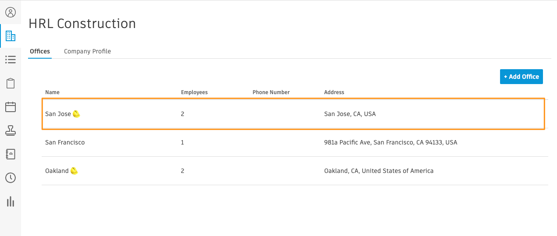
Task: Click the clock icon in sidebar
Action: click(11, 178)
